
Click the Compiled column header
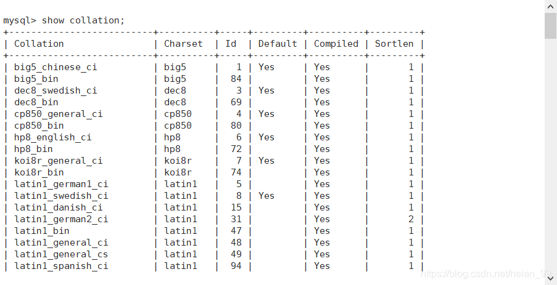coord(336,44)
